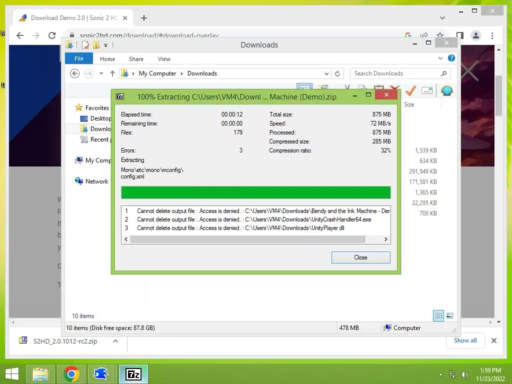This screenshot has height=384, width=512.
Task: Click the horizontal scrollbar thumb in error list
Action: point(248,239)
